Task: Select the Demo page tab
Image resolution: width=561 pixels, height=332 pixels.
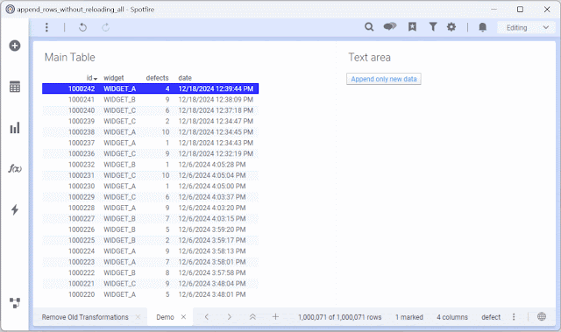Action: click(165, 317)
